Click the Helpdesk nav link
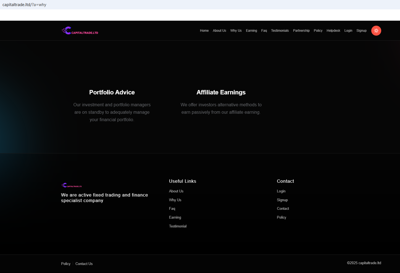This screenshot has width=400, height=273. point(333,31)
